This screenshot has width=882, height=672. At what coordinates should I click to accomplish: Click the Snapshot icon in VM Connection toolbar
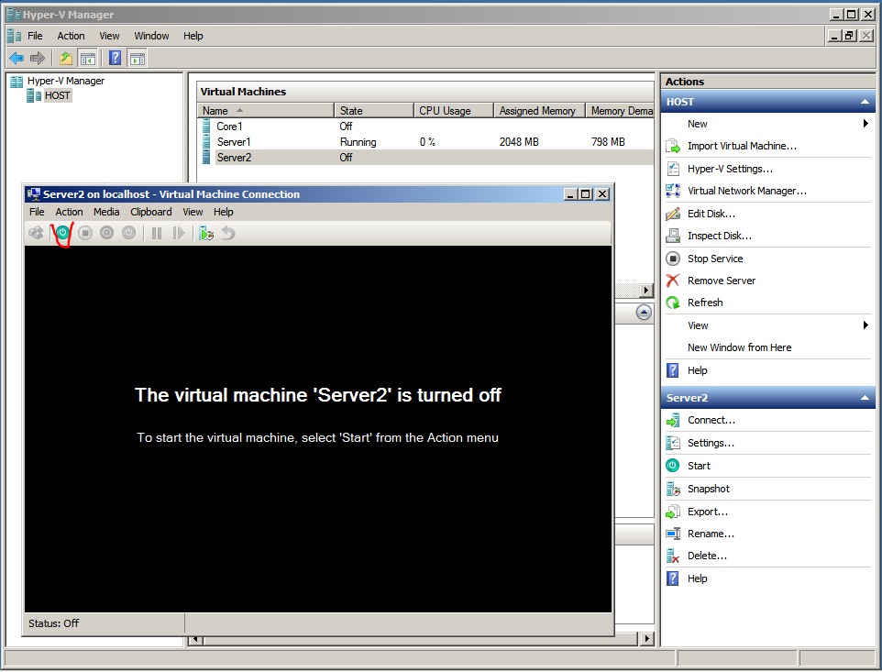click(206, 233)
